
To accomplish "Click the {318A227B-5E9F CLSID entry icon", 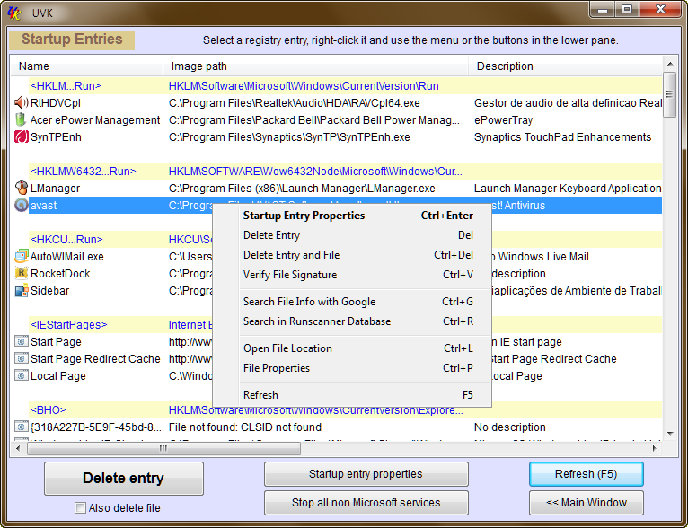I will click(x=21, y=427).
